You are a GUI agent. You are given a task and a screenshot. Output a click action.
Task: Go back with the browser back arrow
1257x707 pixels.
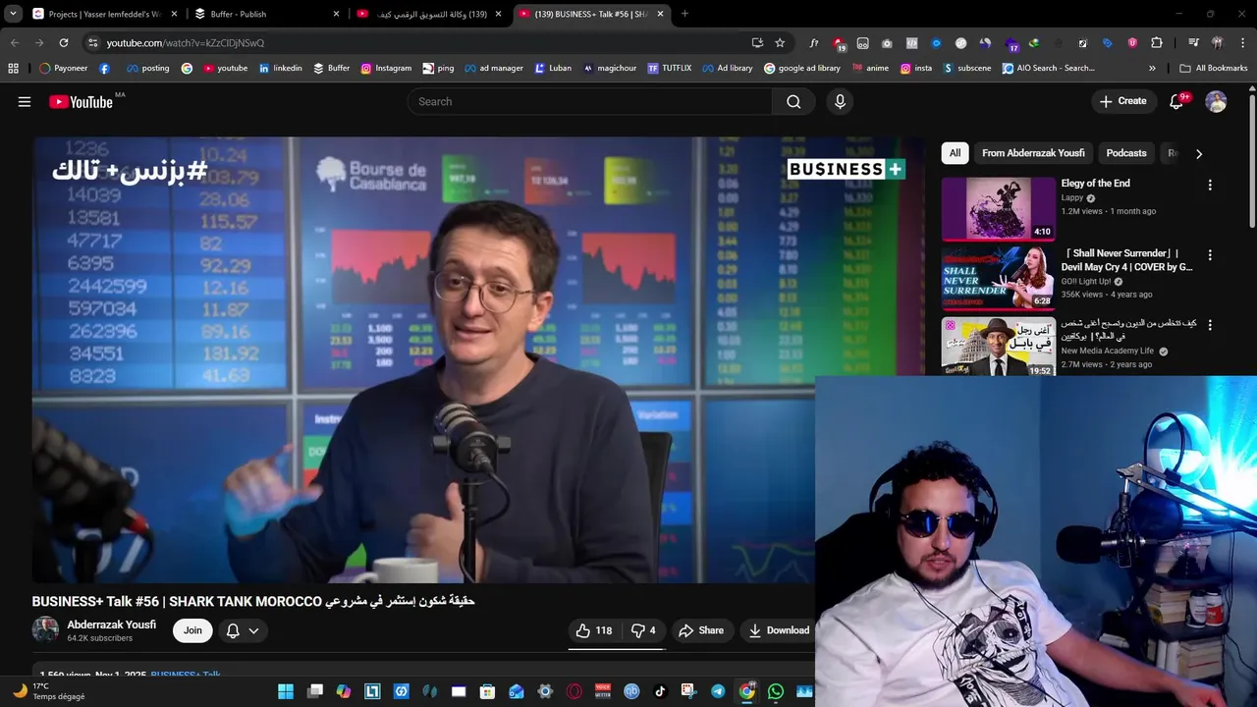click(15, 42)
